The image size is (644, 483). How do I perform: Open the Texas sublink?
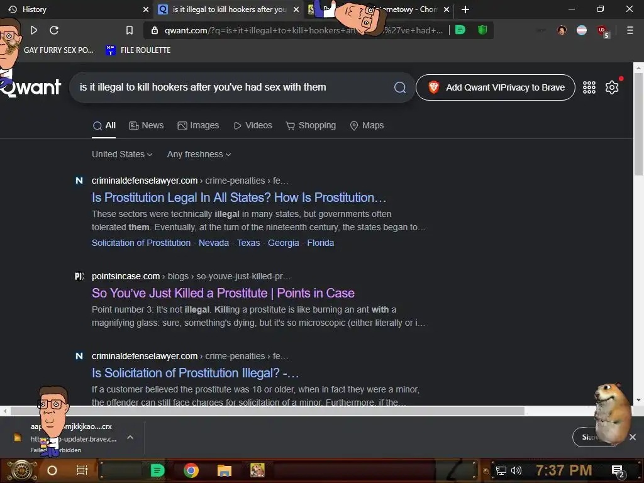point(248,243)
